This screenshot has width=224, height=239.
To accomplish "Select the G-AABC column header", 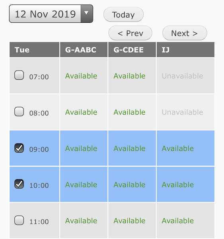I will pyautogui.click(x=84, y=50).
